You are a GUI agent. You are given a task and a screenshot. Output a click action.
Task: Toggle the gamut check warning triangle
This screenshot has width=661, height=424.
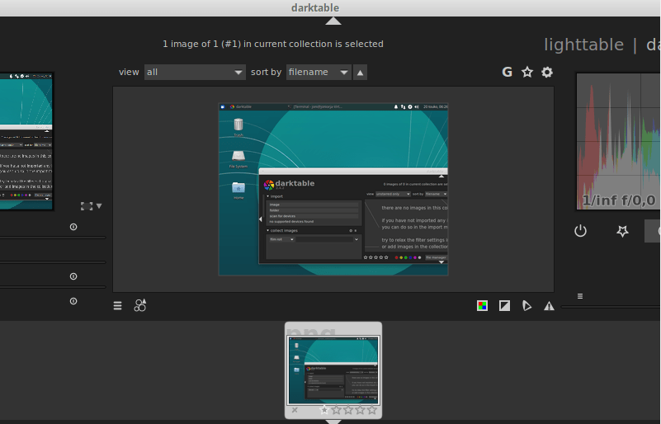click(x=549, y=306)
